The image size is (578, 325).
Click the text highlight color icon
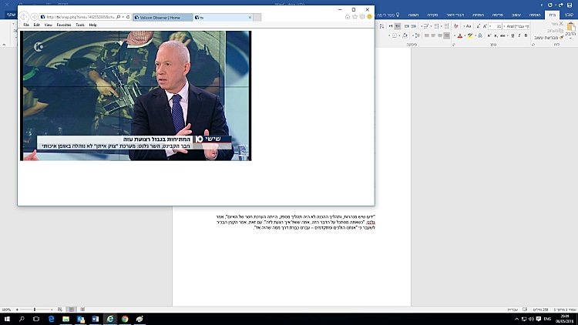pos(471,35)
